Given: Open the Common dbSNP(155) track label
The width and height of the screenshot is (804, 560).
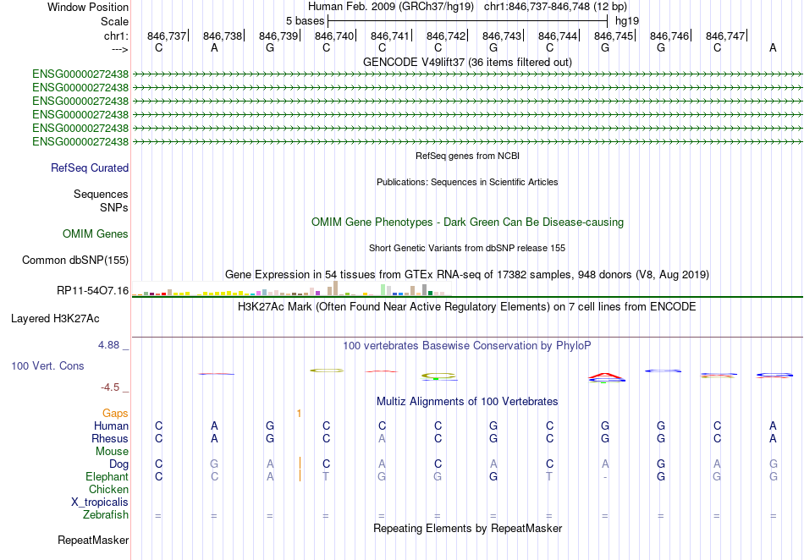Looking at the screenshot, I should tap(75, 261).
